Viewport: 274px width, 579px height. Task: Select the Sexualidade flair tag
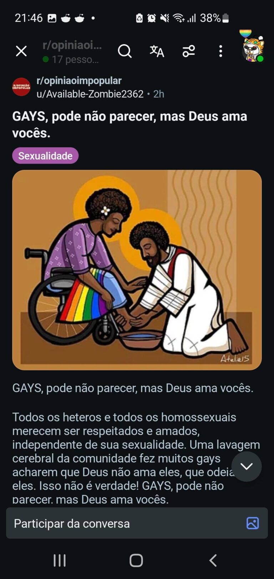tap(45, 156)
